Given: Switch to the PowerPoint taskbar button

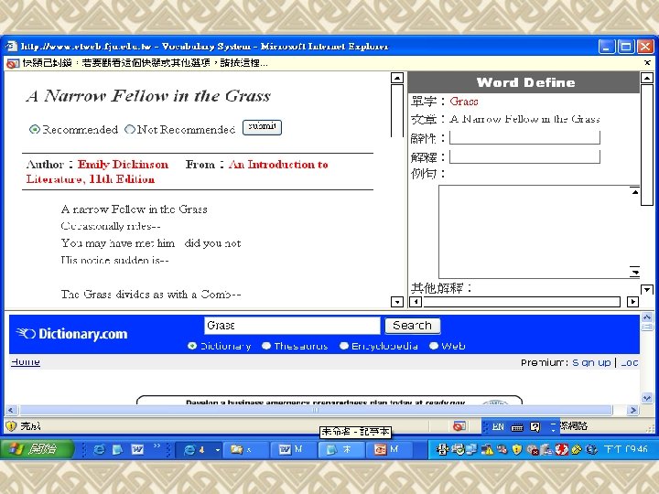Looking at the screenshot, I should (x=390, y=449).
